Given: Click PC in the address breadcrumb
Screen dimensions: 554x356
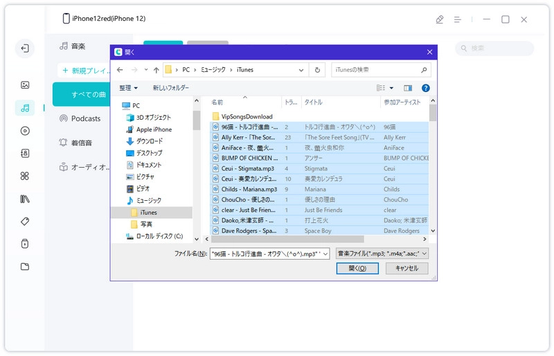Looking at the screenshot, I should click(186, 70).
